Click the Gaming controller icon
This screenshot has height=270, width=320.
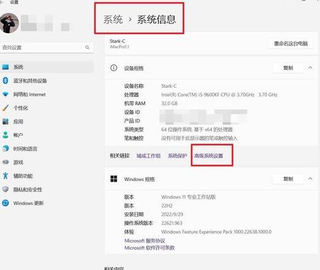(6, 162)
